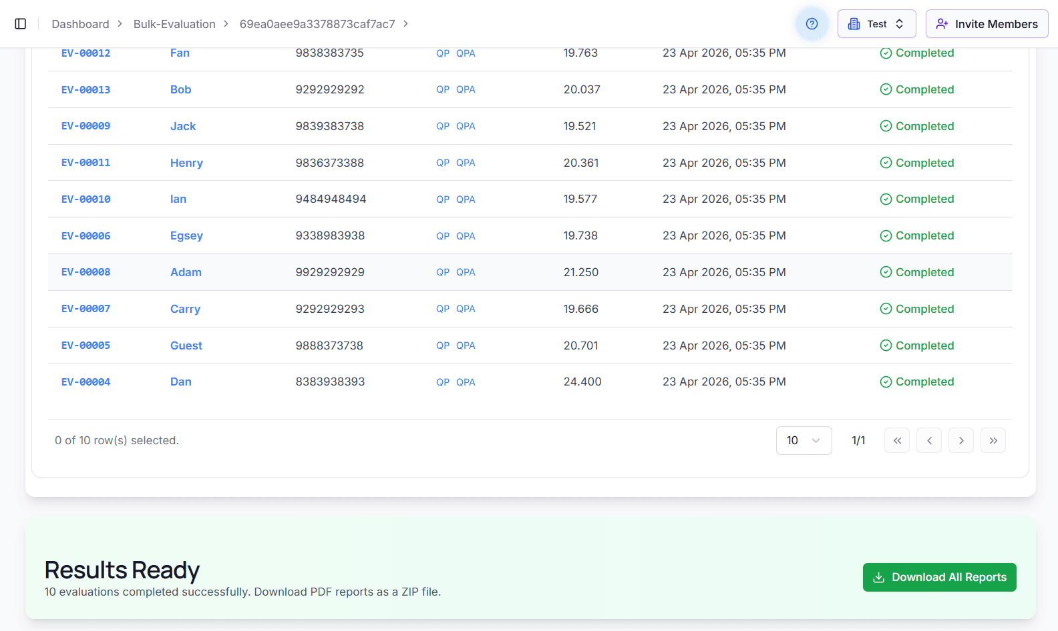Click the Invite Members button
Viewport: 1058px width, 631px height.
(x=987, y=24)
